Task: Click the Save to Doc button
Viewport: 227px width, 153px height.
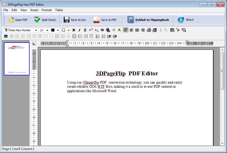Action: point(75,20)
